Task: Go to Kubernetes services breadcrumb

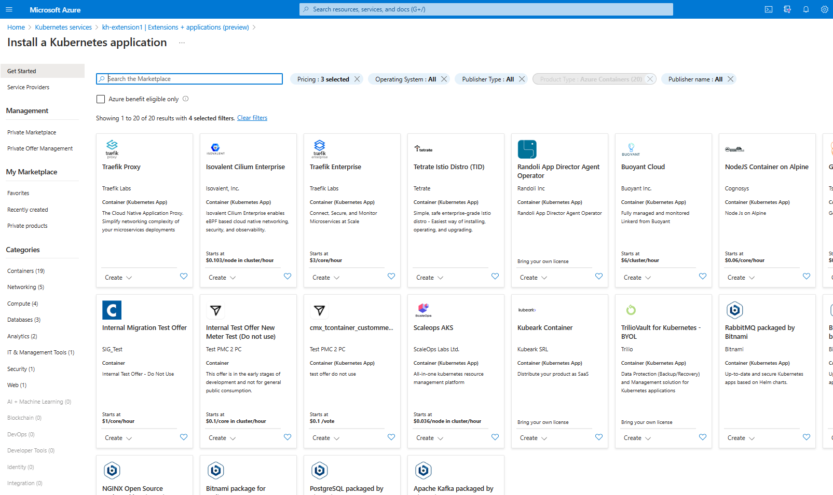Action: tap(63, 27)
